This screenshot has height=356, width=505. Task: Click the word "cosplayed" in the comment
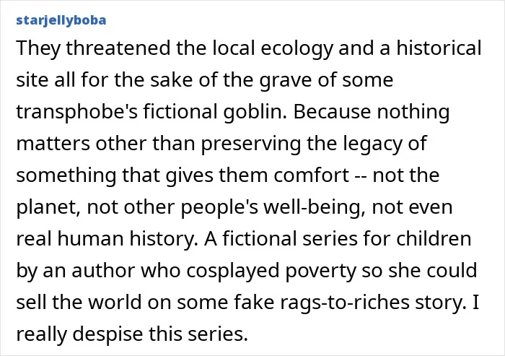[x=232, y=272]
